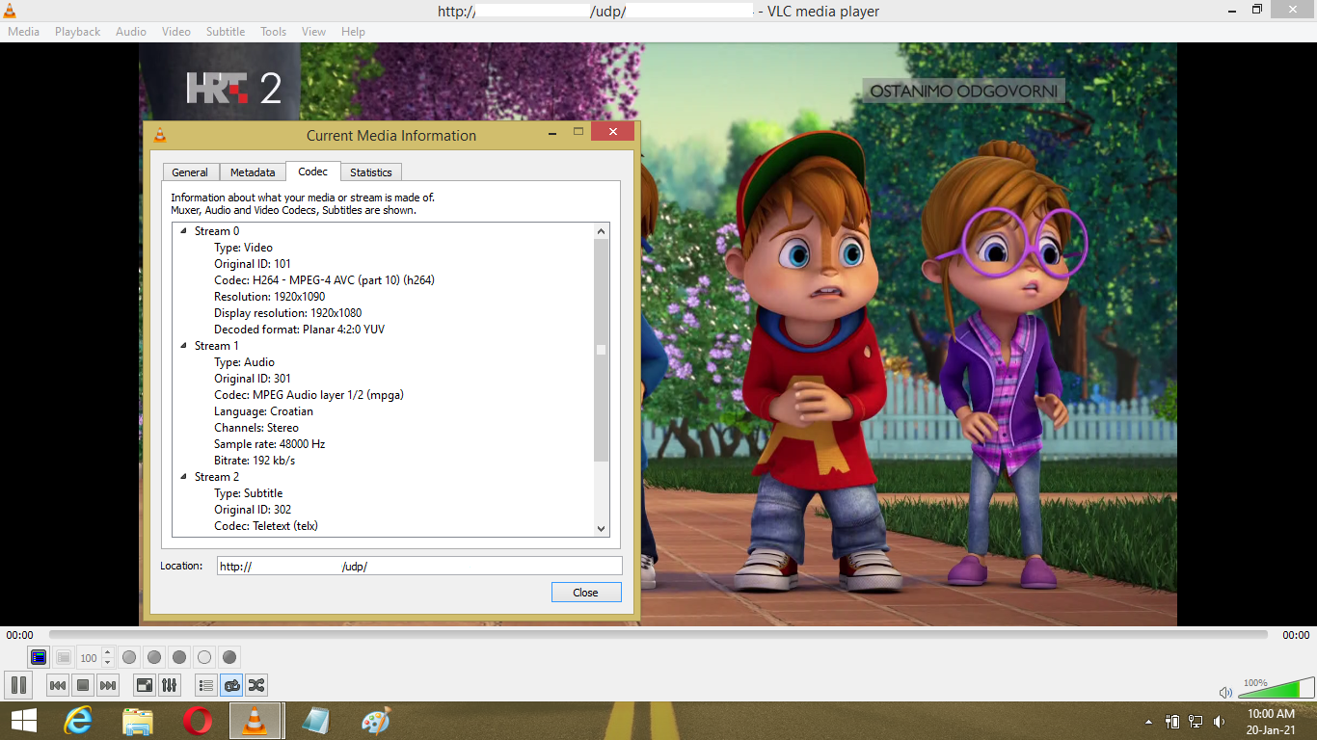The height and width of the screenshot is (740, 1317).
Task: Click the codec list scrollbar thumb
Action: (601, 351)
